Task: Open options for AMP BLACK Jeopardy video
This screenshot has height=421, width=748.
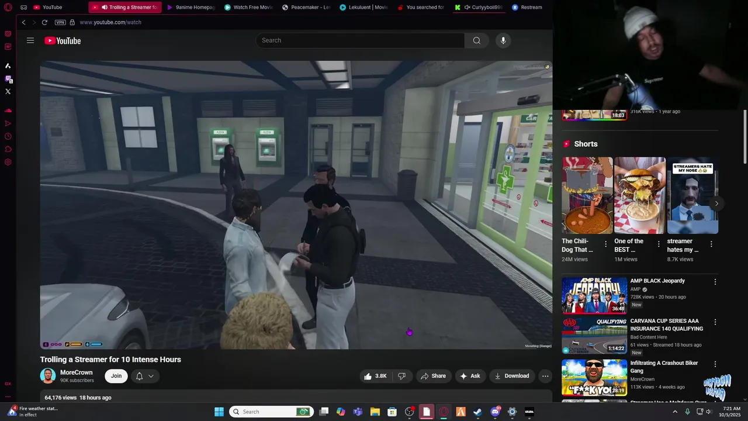Action: [715, 282]
